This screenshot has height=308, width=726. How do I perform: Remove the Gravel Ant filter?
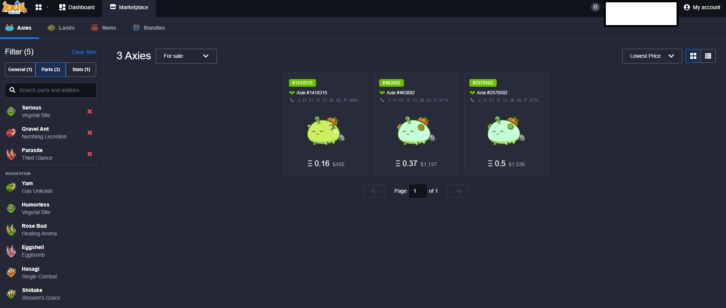[90, 133]
